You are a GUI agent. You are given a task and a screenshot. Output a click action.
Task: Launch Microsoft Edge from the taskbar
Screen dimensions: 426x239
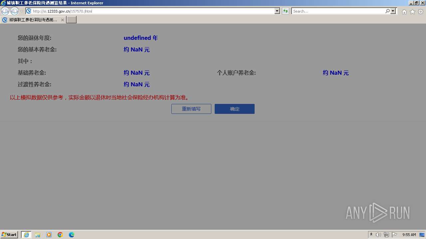point(72,235)
